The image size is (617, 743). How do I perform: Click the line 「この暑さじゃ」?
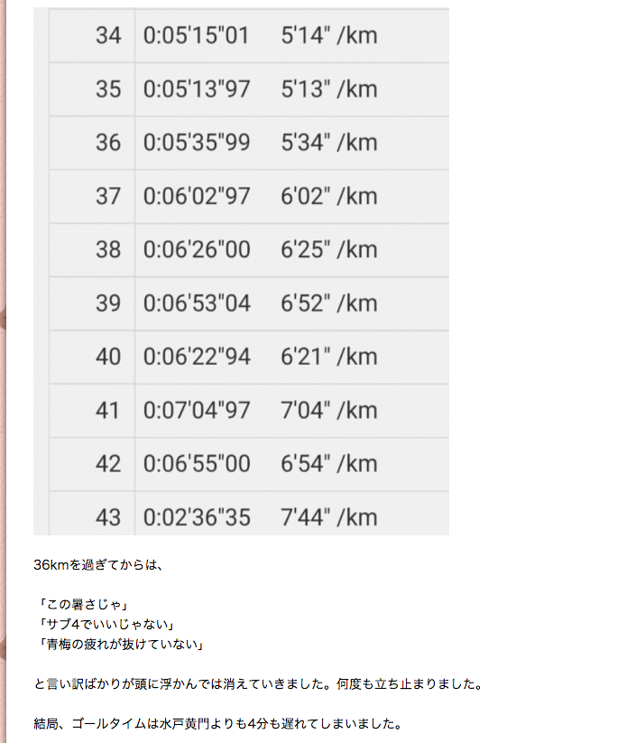coord(84,605)
